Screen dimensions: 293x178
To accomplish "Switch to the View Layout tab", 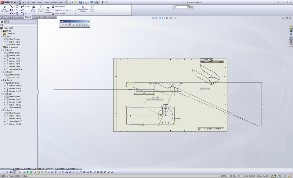I will click(6, 17).
